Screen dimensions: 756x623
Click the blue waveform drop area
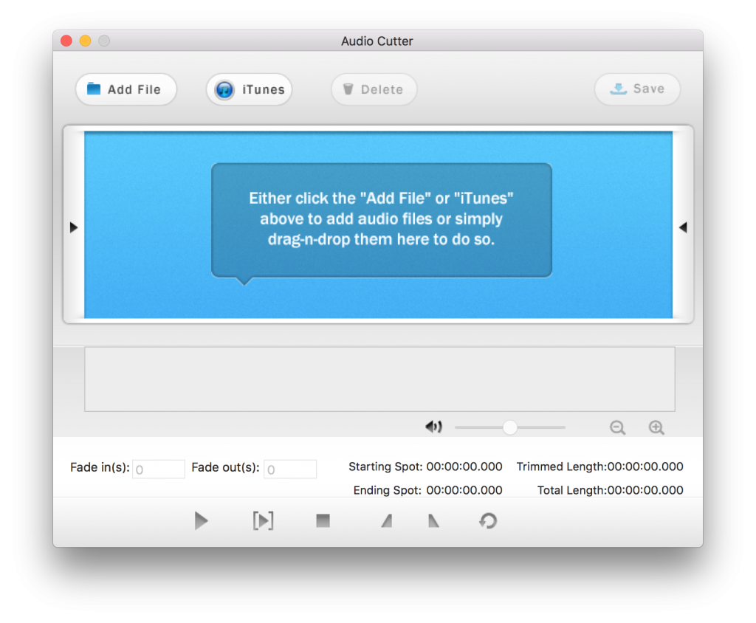click(x=378, y=299)
